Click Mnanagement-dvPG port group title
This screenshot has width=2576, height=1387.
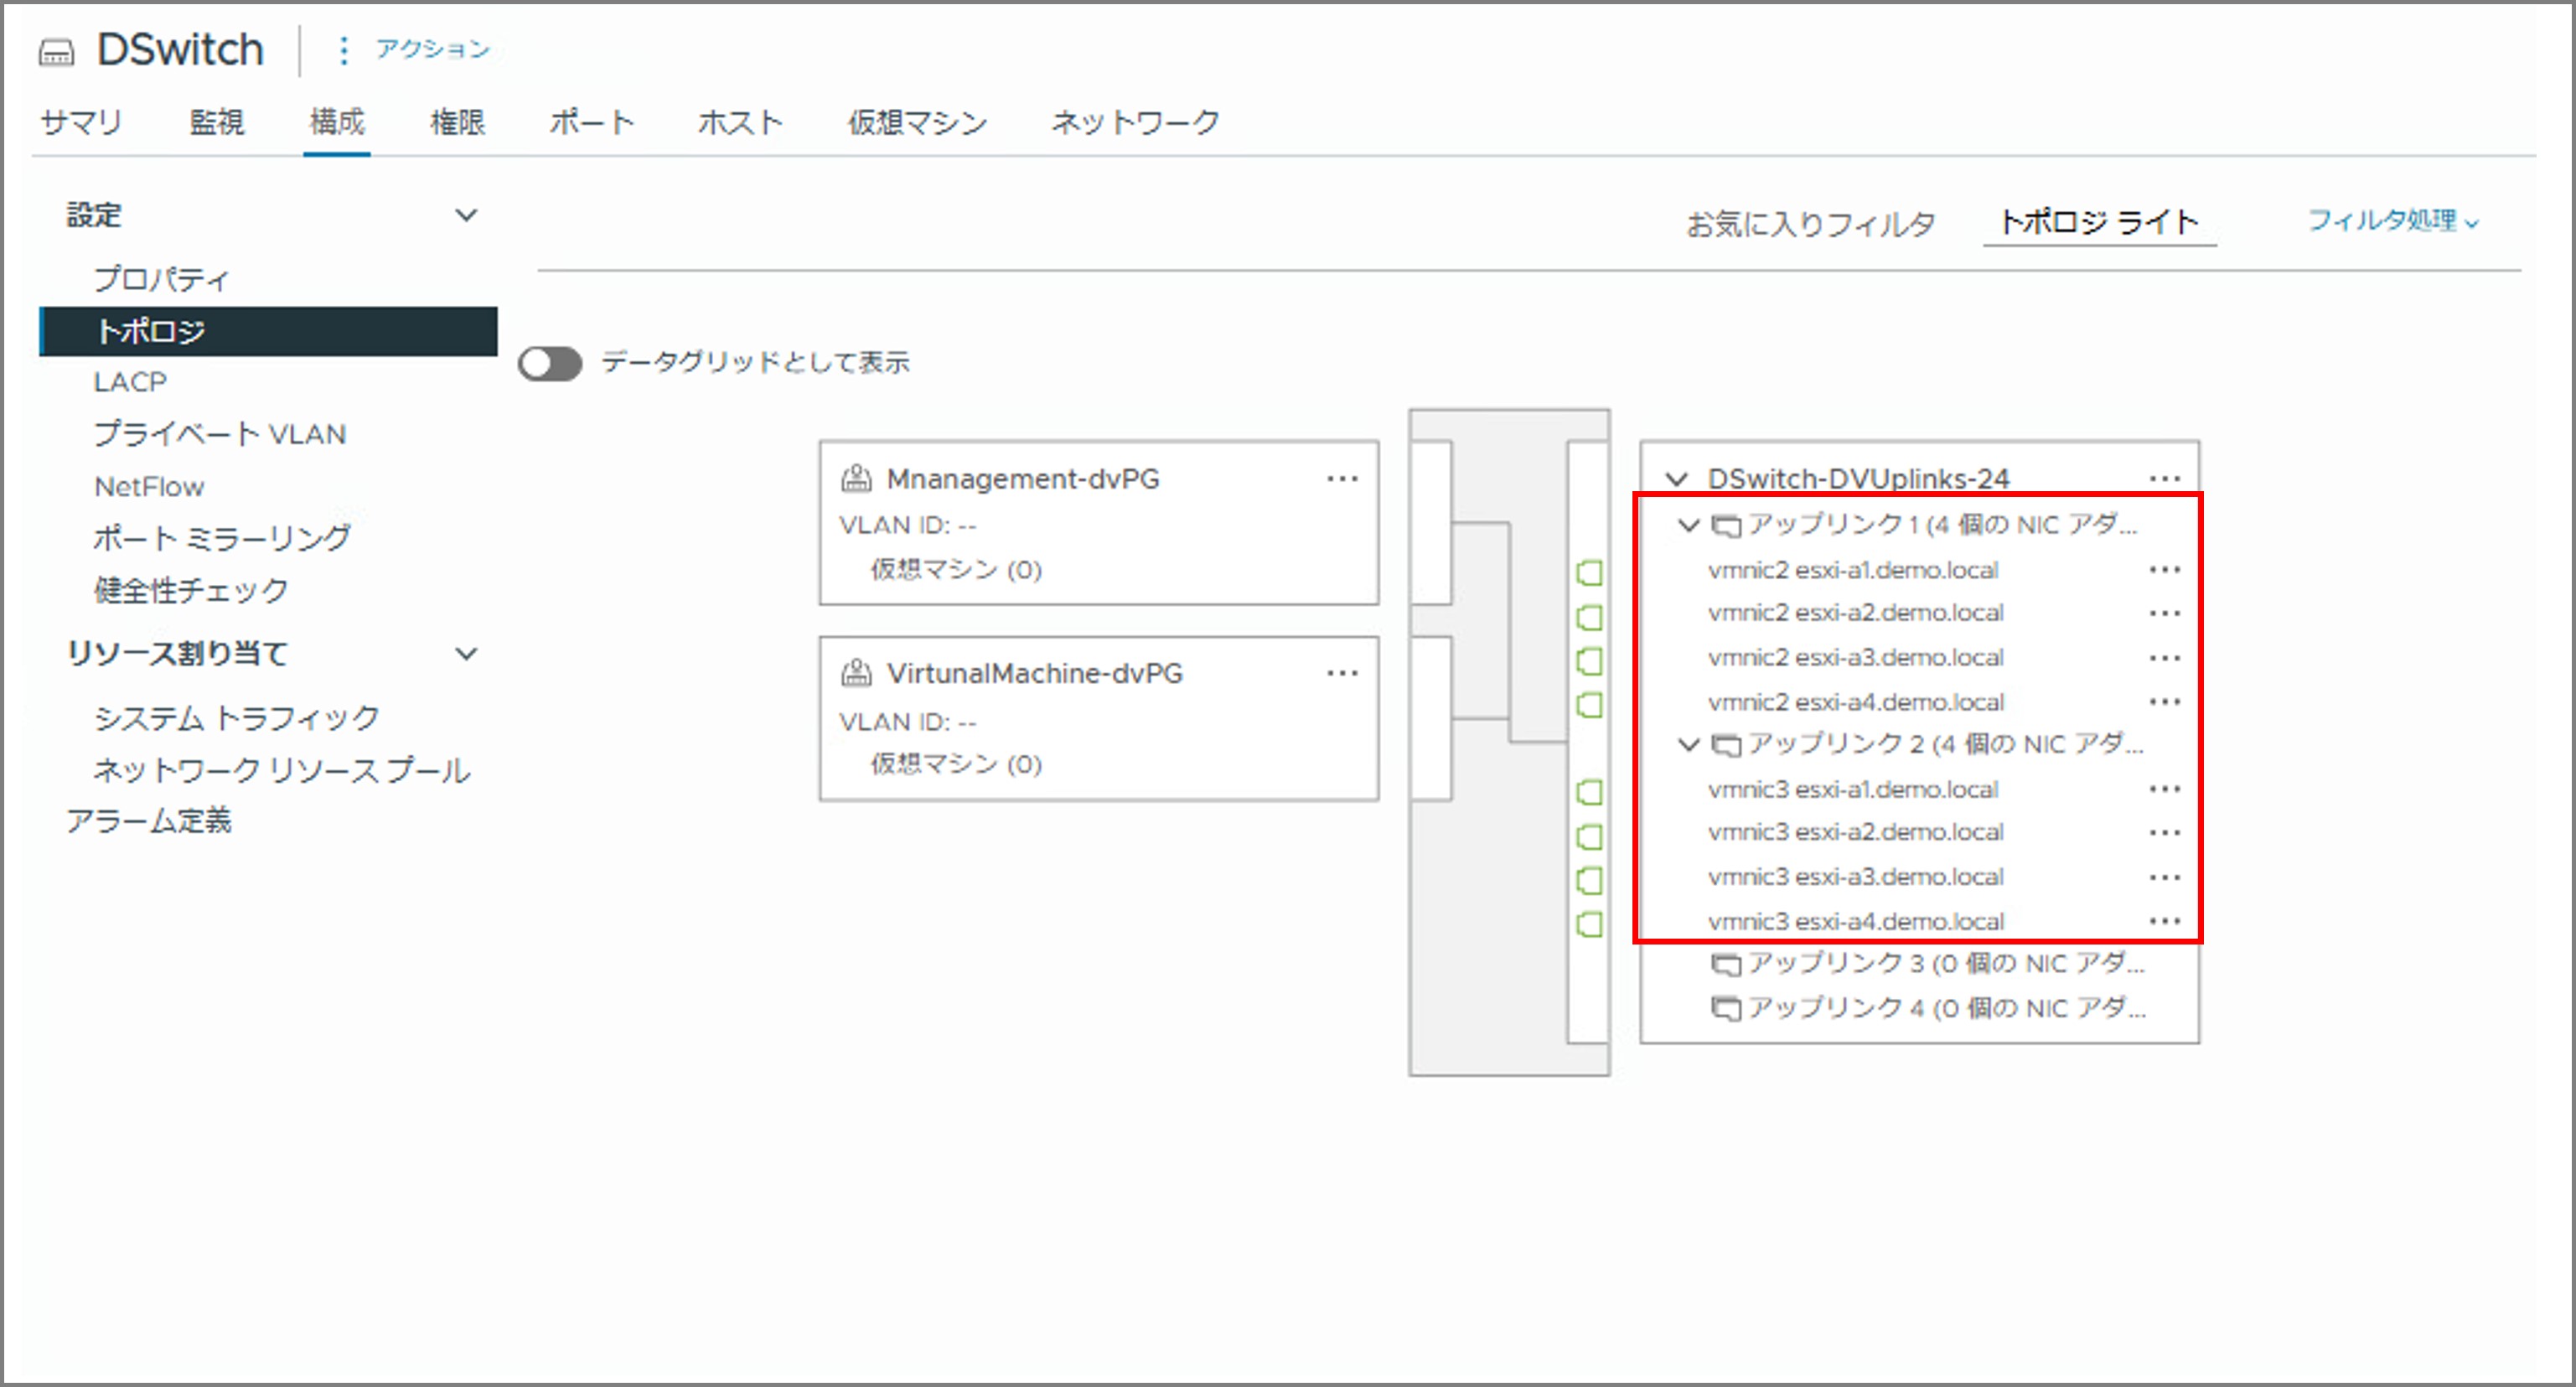1023,479
